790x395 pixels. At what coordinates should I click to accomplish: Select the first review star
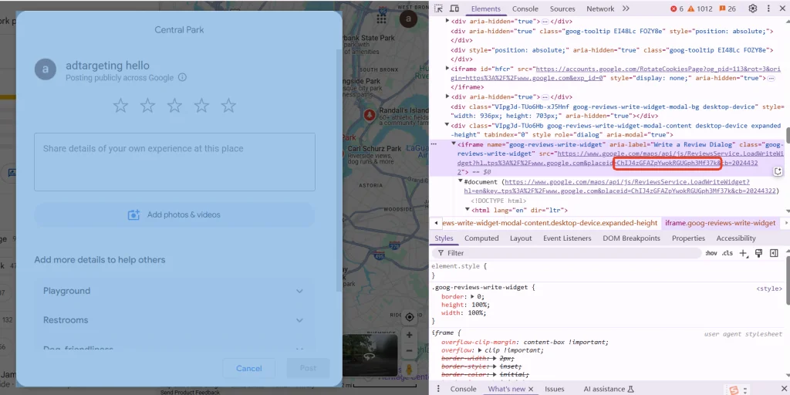point(120,106)
